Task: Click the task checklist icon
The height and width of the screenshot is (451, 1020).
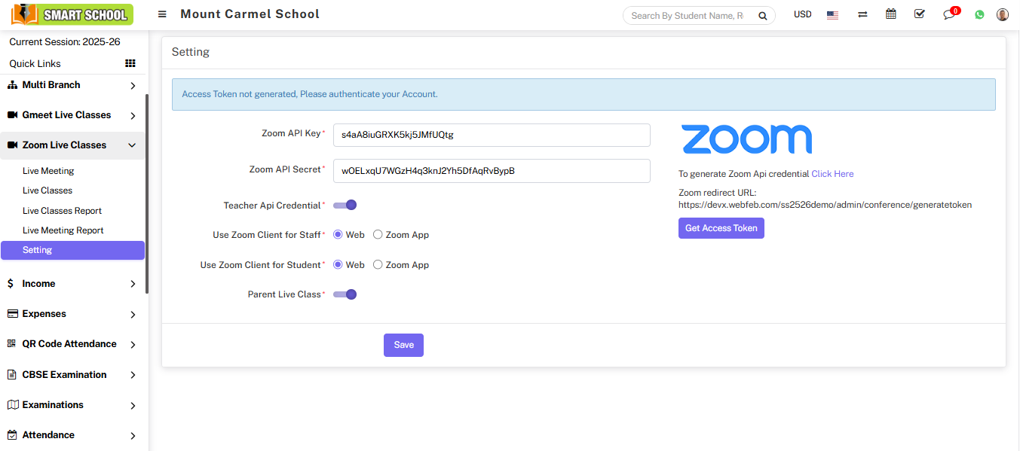Action: 919,14
